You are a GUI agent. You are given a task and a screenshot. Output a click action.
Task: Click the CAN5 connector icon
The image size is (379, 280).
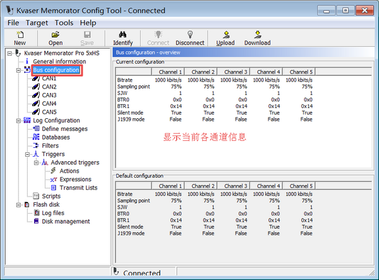point(36,112)
